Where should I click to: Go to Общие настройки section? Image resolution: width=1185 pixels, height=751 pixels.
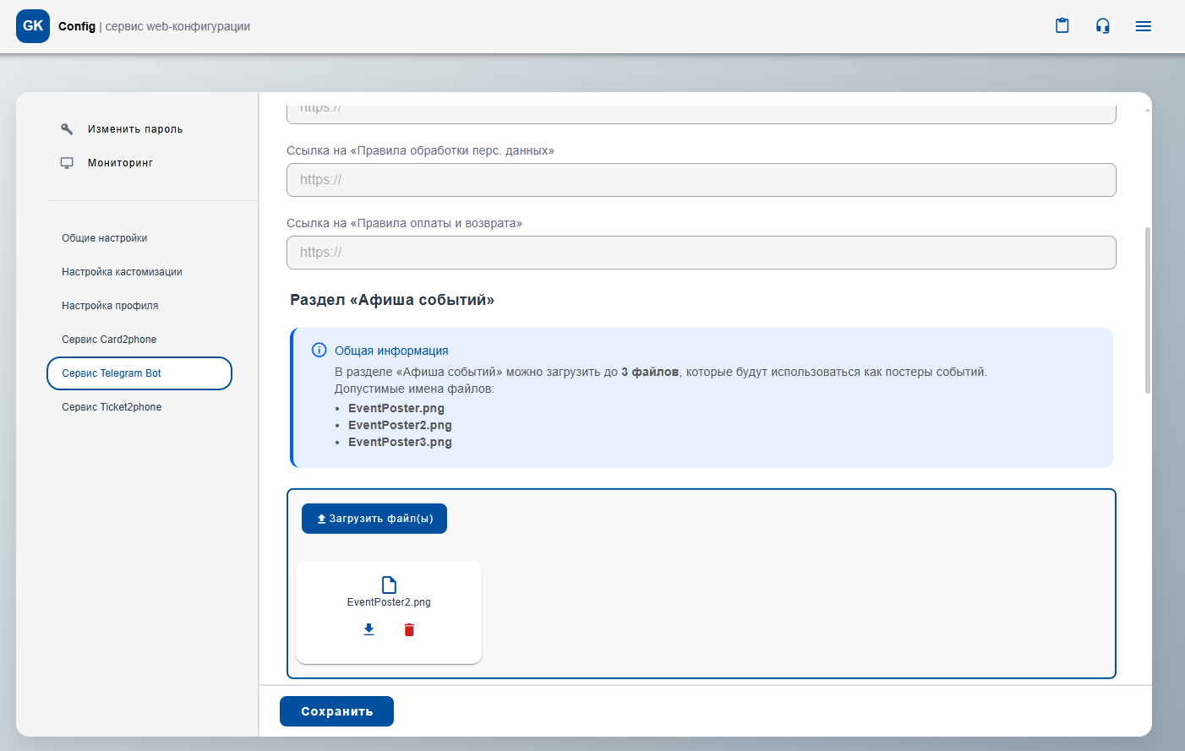point(105,238)
